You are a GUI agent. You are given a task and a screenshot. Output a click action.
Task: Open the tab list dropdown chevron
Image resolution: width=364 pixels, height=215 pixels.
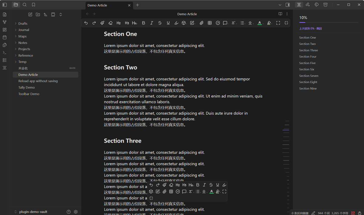280,5
